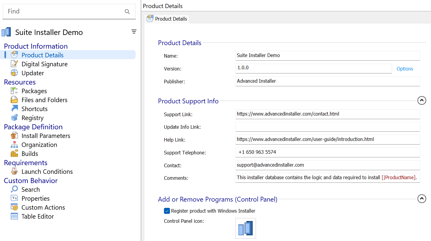431x241 pixels.
Task: Open the Builds page
Action: pyautogui.click(x=30, y=153)
